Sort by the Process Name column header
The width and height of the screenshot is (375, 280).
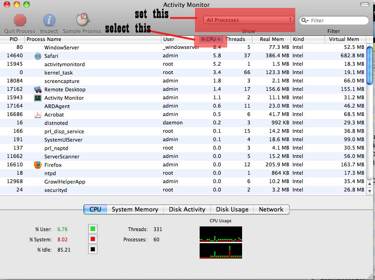pyautogui.click(x=93, y=39)
